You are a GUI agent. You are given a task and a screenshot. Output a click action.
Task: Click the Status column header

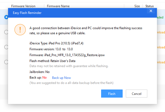(149, 6)
